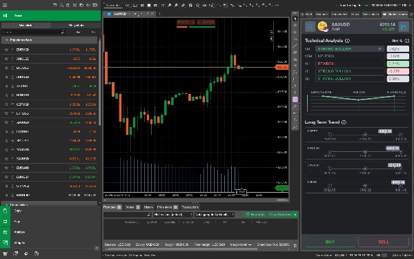The image size is (414, 259).
Task: Open the timeframe dropdown on chart tab
Action: (141, 14)
